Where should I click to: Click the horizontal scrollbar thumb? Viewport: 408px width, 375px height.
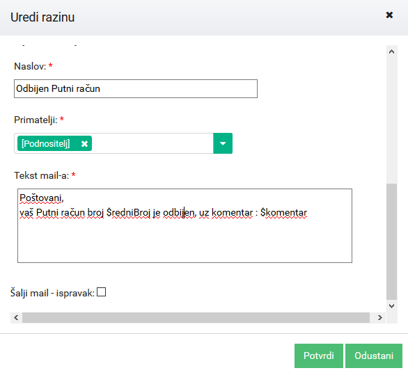[196, 317]
